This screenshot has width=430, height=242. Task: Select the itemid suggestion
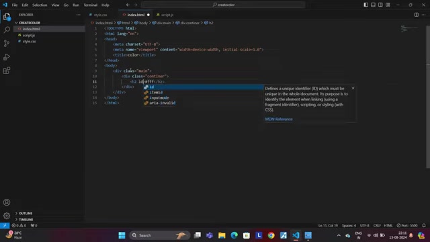tap(203, 92)
